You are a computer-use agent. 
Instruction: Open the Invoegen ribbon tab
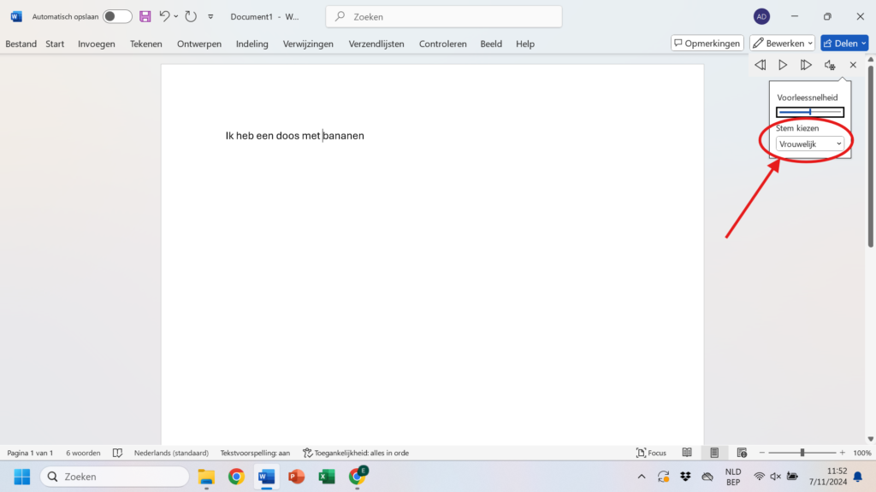pyautogui.click(x=96, y=44)
